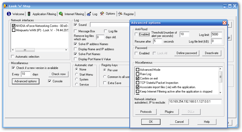Select System automatic start option

(77, 79)
